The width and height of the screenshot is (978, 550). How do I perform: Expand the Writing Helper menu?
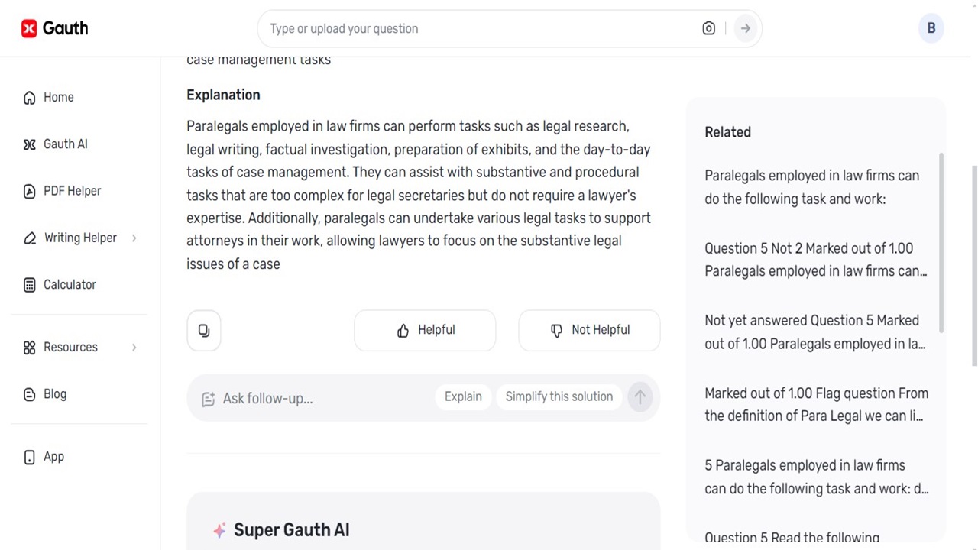[x=80, y=238]
